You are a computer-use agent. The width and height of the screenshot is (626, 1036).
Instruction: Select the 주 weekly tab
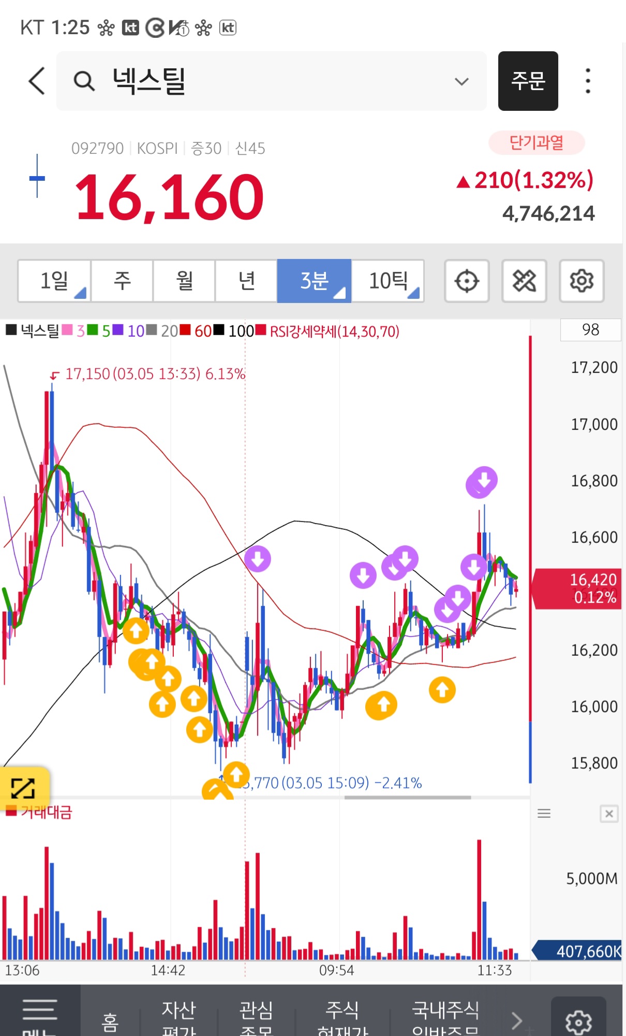[122, 281]
